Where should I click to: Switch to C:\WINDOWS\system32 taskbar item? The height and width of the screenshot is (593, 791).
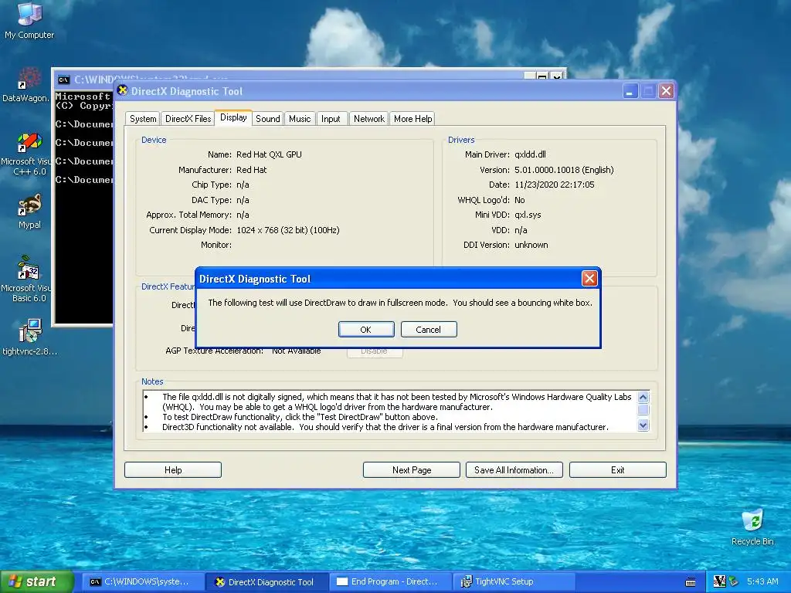point(142,581)
